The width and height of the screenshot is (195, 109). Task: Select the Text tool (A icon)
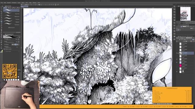(x=2, y=45)
